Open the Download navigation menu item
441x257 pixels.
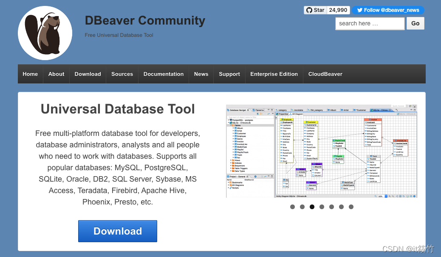point(88,74)
